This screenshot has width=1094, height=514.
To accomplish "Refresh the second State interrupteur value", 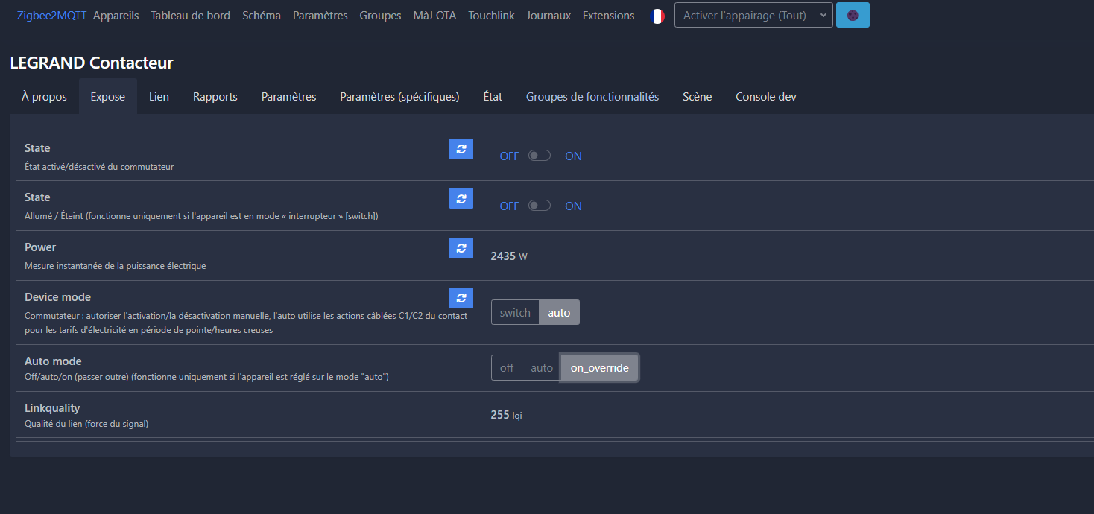I will [x=461, y=198].
